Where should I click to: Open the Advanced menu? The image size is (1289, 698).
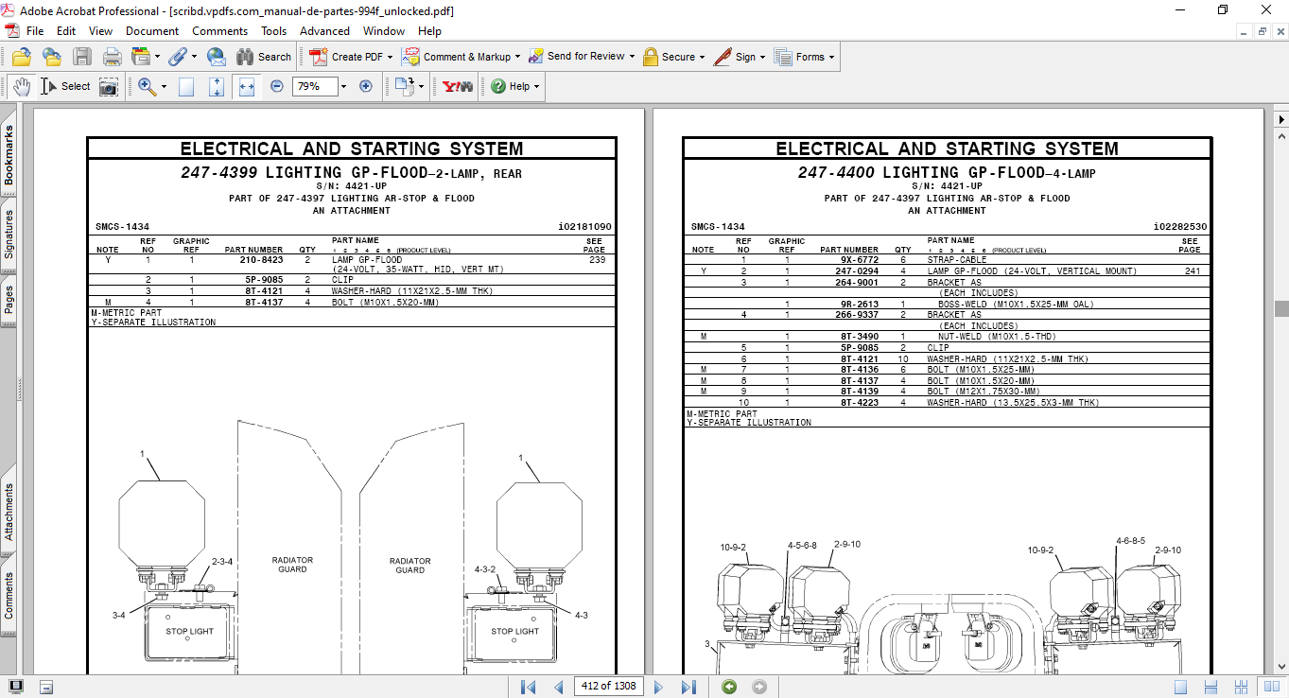pyautogui.click(x=324, y=30)
